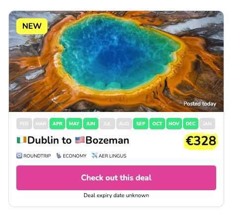Select the MAY month chip

(74, 123)
